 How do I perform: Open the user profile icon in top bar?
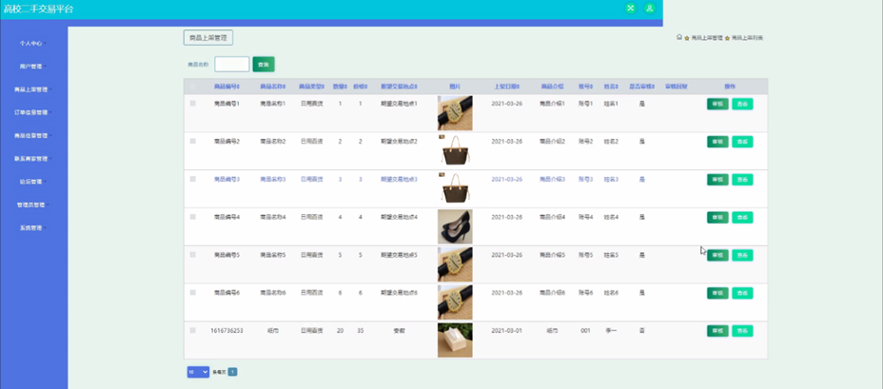point(650,8)
